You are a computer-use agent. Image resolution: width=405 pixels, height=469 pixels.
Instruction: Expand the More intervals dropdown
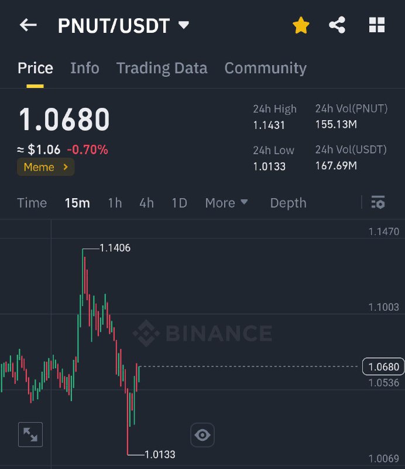[x=226, y=203]
